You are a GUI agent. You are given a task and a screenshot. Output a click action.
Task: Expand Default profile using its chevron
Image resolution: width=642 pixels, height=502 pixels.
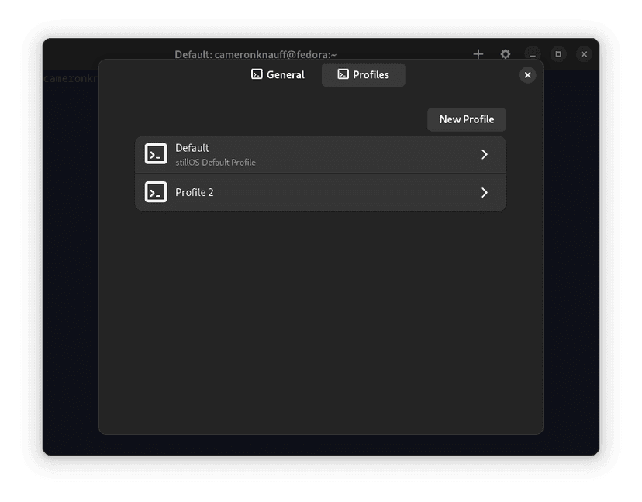coord(485,154)
